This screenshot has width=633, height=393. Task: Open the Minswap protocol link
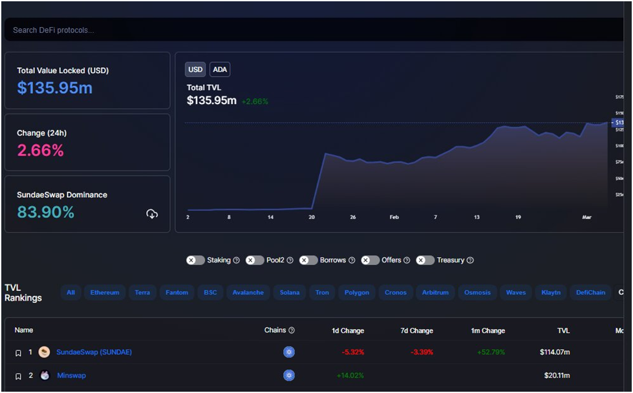point(71,376)
